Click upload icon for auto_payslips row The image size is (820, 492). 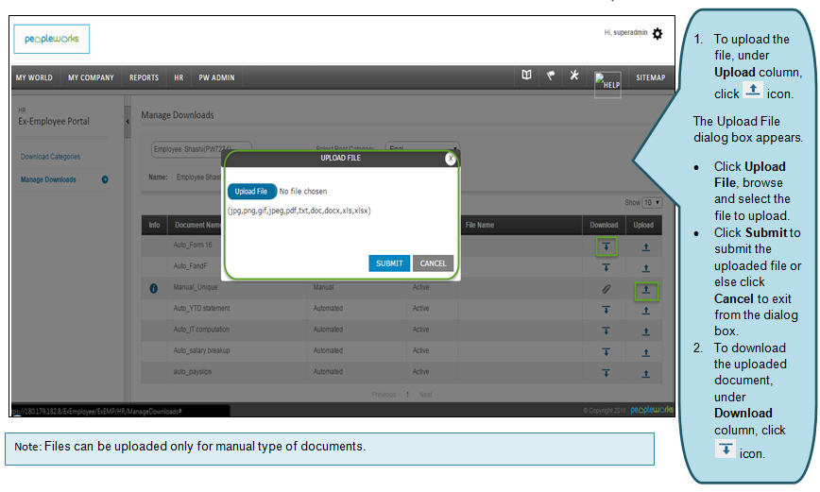tap(646, 373)
